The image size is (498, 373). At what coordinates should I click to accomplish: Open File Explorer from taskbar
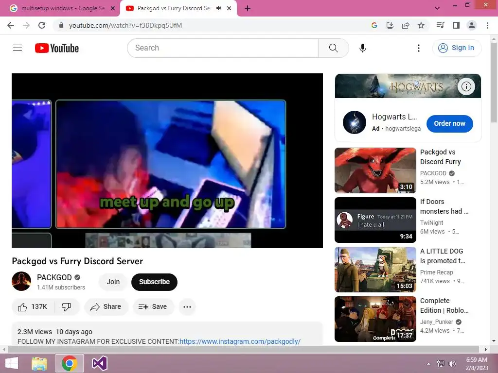39,363
